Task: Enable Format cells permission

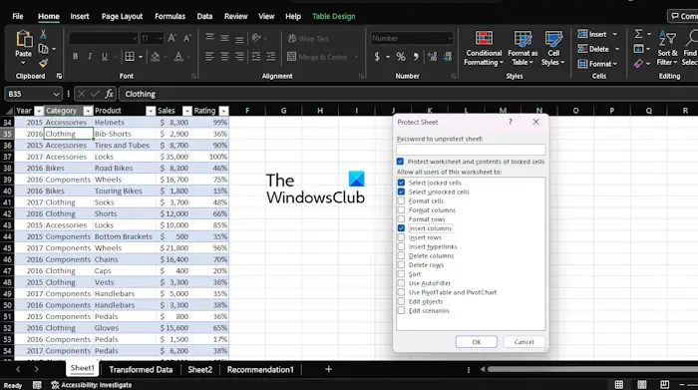Action: pos(401,200)
